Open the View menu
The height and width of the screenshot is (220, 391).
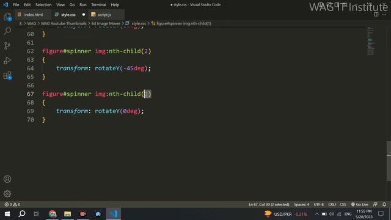click(60, 5)
